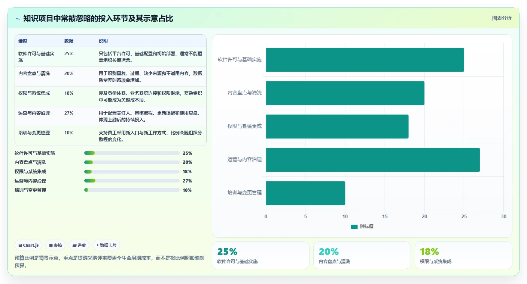Click the 说明 column header

(x=103, y=41)
